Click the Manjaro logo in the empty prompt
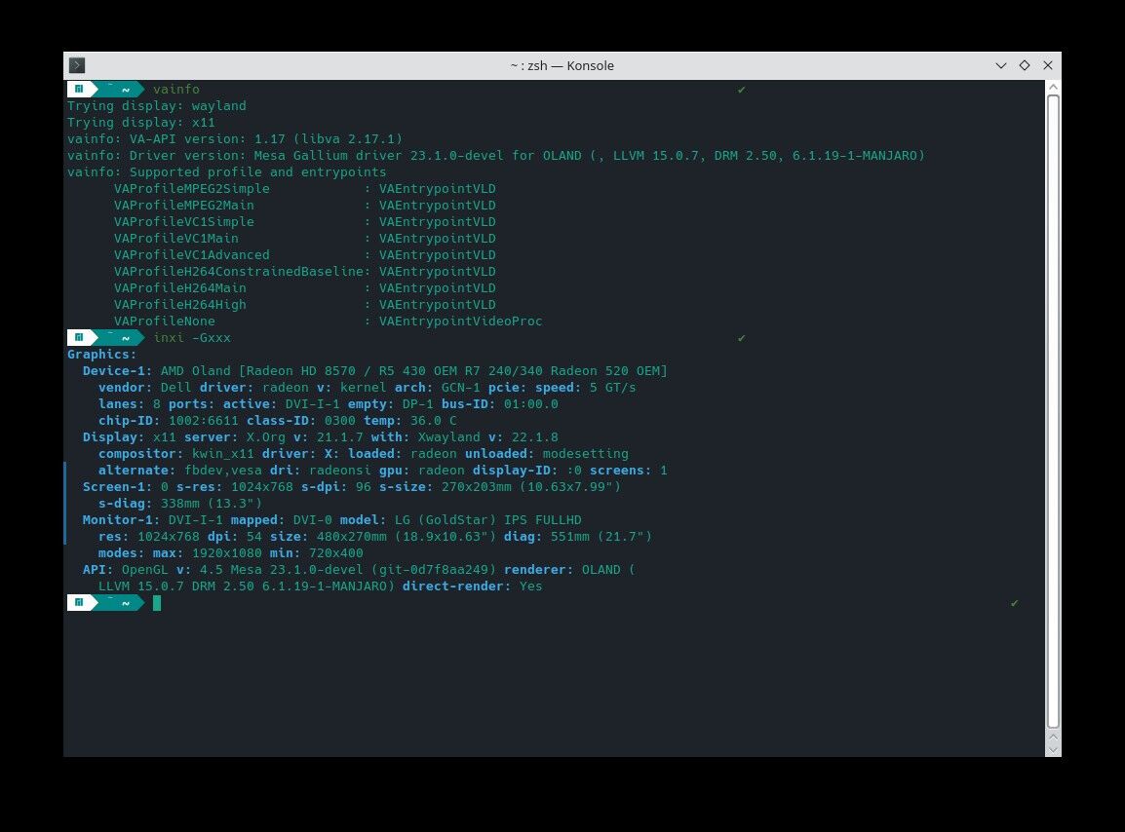This screenshot has width=1125, height=832. pyautogui.click(x=79, y=602)
